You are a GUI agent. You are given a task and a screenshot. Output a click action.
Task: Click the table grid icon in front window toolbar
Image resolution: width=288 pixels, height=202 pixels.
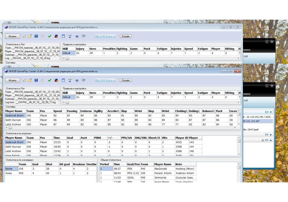(63, 80)
